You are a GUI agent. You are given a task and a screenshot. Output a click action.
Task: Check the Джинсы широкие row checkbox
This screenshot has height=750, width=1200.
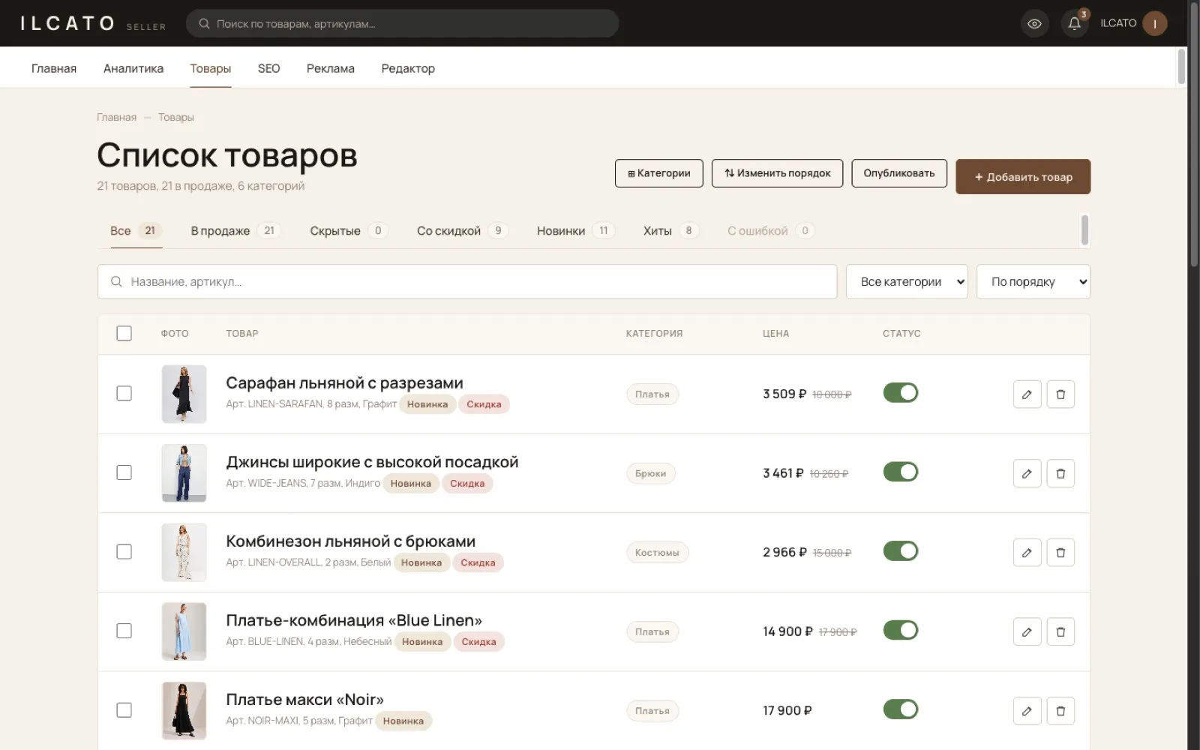(124, 472)
